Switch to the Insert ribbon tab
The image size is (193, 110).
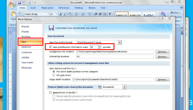click(33, 8)
